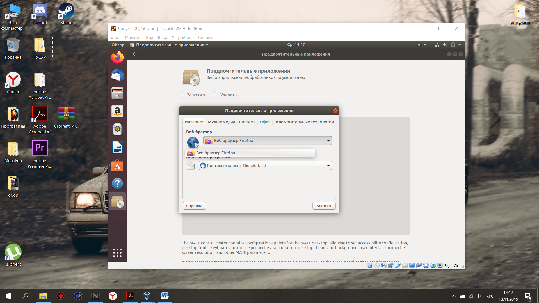Open Ubuntu Software from the dock

(117, 166)
